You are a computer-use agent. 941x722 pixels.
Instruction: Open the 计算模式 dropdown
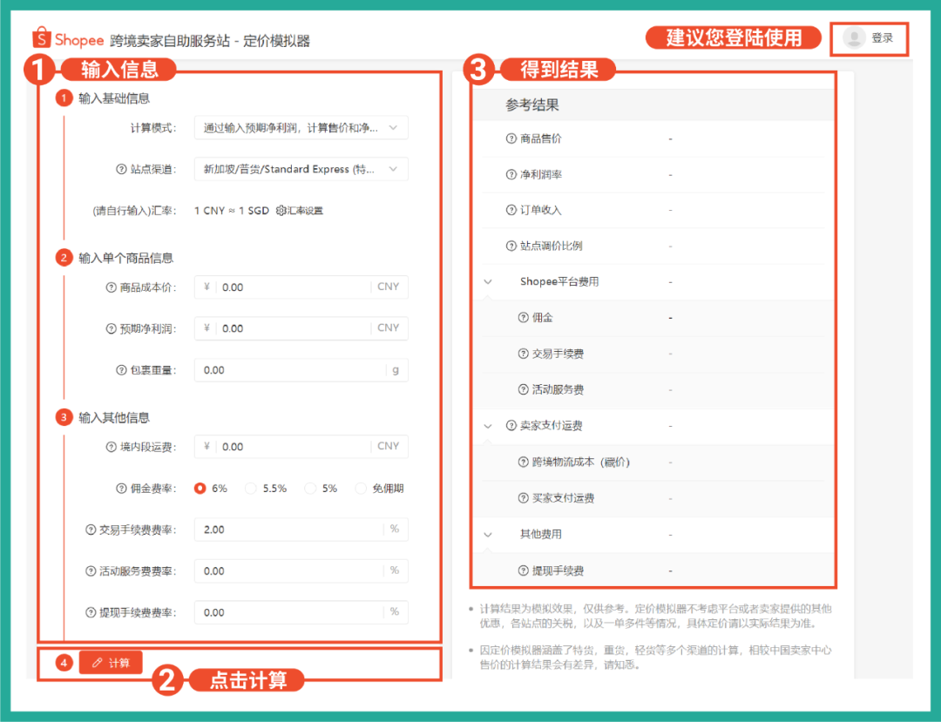tap(301, 127)
